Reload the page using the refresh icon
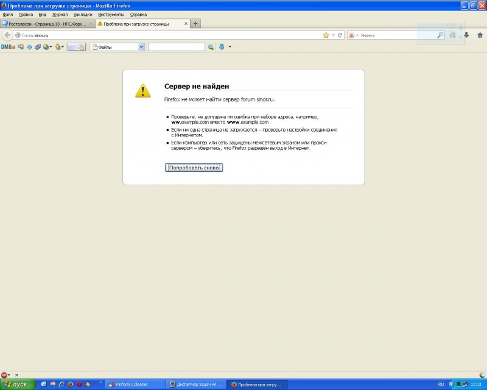 click(x=340, y=35)
